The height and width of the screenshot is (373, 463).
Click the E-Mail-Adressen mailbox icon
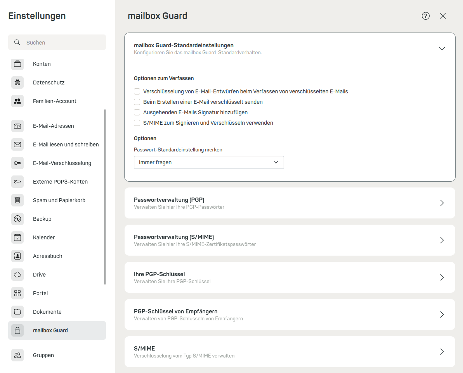(x=17, y=126)
